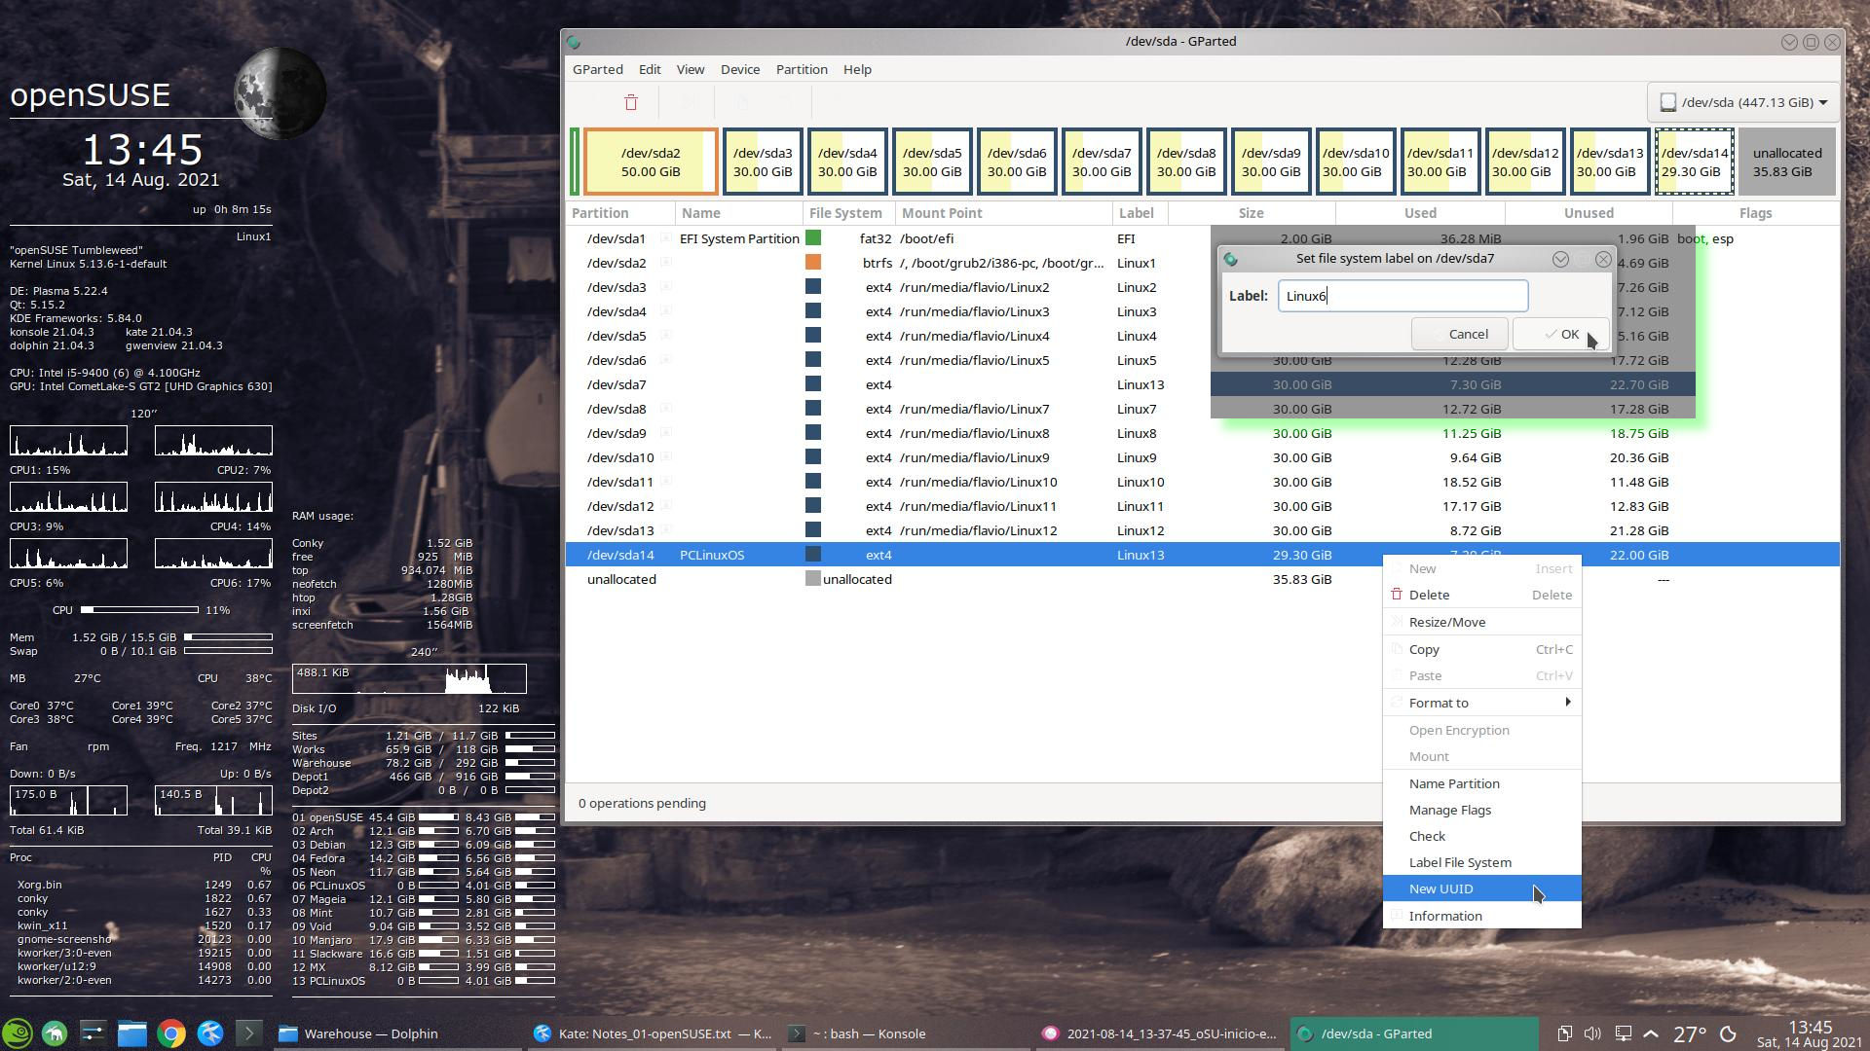Select the unallocated 35.83 GiB block
Viewport: 1870px width, 1051px height.
[1787, 162]
